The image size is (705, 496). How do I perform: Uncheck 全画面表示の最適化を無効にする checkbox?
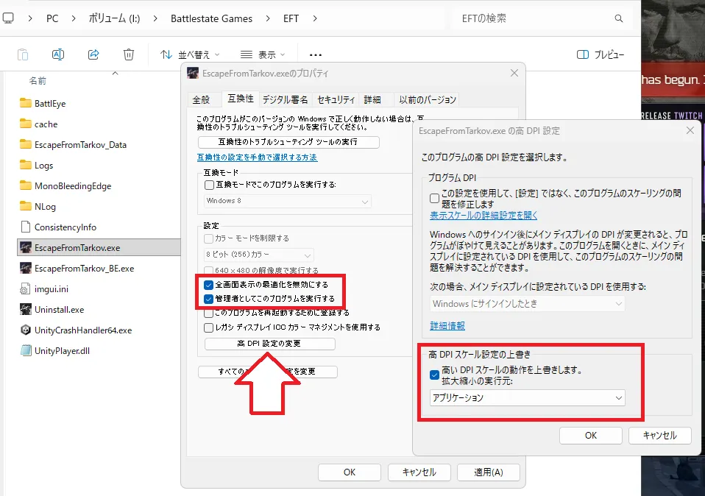click(x=209, y=285)
